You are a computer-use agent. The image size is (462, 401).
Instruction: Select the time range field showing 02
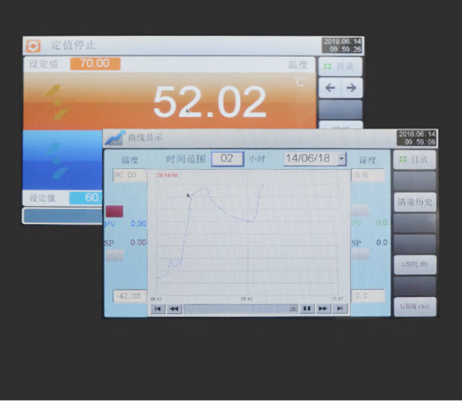pyautogui.click(x=227, y=159)
